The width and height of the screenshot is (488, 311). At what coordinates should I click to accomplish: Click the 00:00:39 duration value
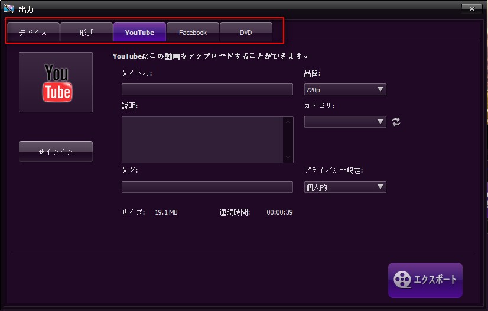click(x=279, y=212)
